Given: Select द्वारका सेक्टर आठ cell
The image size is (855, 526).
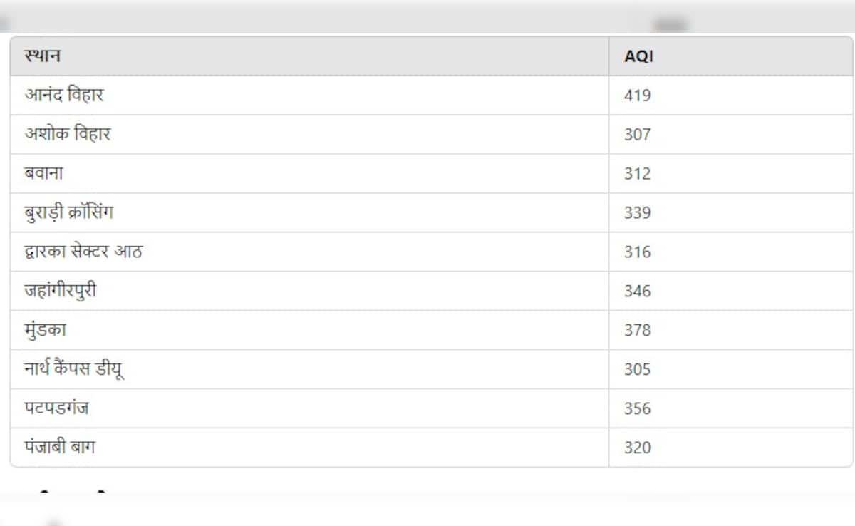Looking at the screenshot, I should [83, 252].
